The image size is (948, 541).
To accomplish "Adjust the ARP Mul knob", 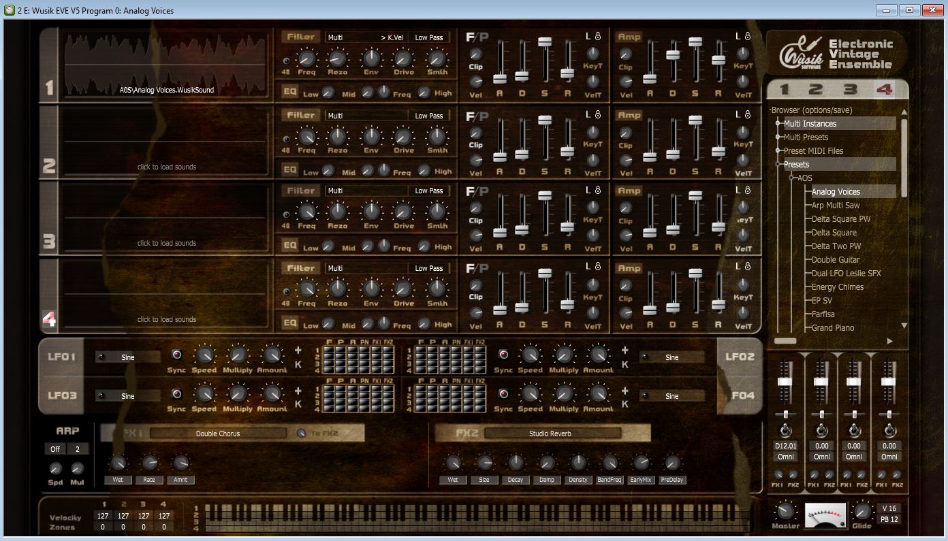I will pyautogui.click(x=77, y=468).
